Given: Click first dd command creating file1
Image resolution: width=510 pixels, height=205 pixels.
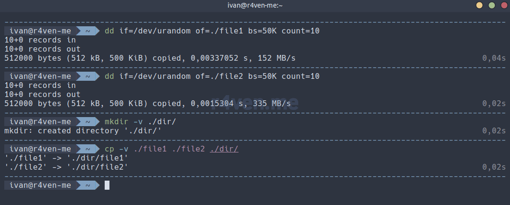Looking at the screenshot, I should (x=212, y=31).
